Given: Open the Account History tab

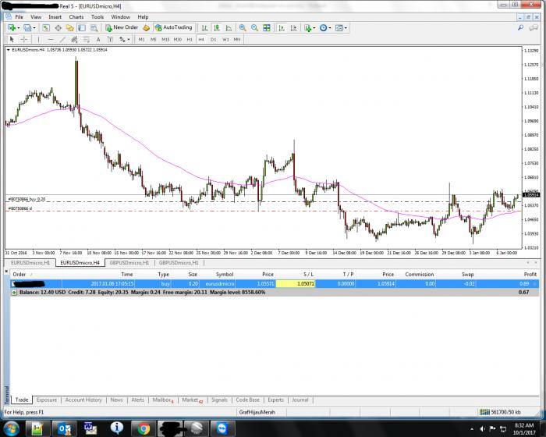Looking at the screenshot, I should click(x=83, y=400).
